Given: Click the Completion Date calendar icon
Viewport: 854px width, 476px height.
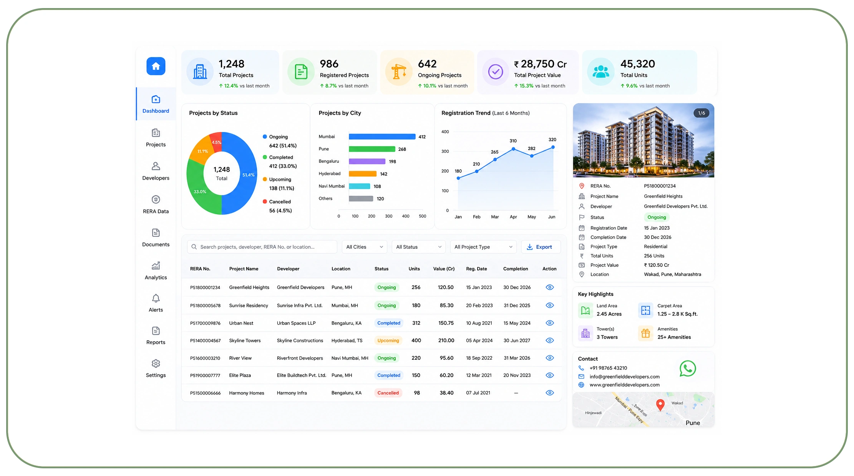Looking at the screenshot, I should coord(582,237).
